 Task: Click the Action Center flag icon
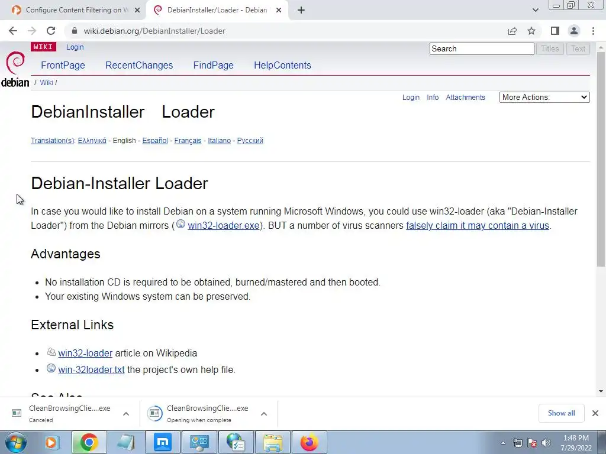point(532,443)
